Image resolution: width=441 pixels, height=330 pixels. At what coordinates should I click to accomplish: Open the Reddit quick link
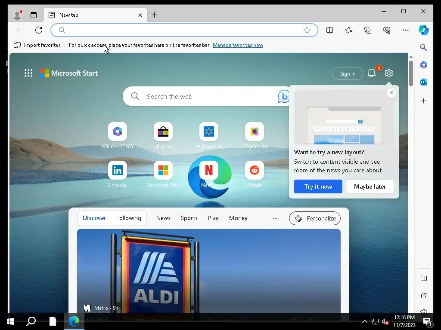255,170
